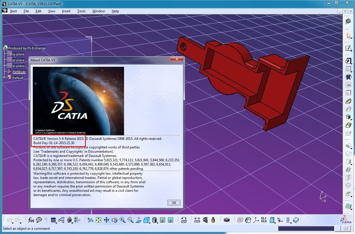Viewport: 355px width, 234px height.
Task: Click the Zoom In magnifier
Action: point(123,220)
